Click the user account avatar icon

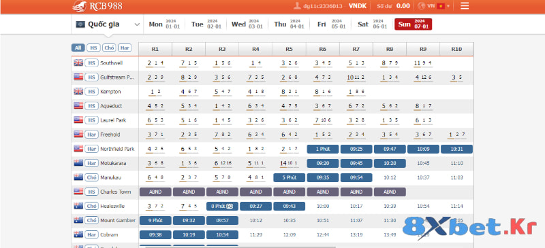click(297, 6)
